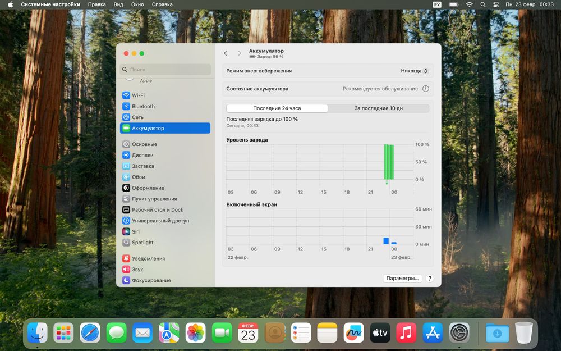Open Уведомления settings pane
The image size is (561, 351).
click(x=165, y=258)
